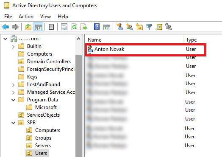Screen dimensions: 222x157
Task: Expand the Builtin node
Action: 13,47
